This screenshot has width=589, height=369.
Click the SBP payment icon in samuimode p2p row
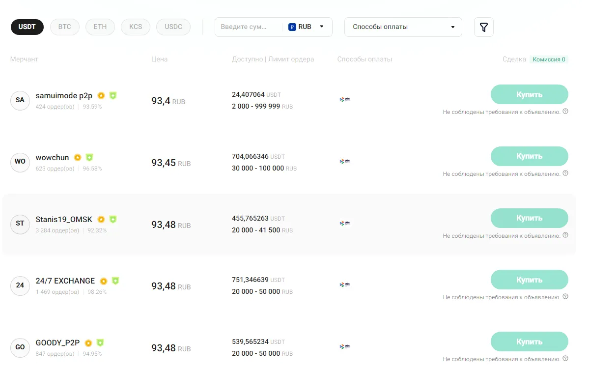point(344,99)
